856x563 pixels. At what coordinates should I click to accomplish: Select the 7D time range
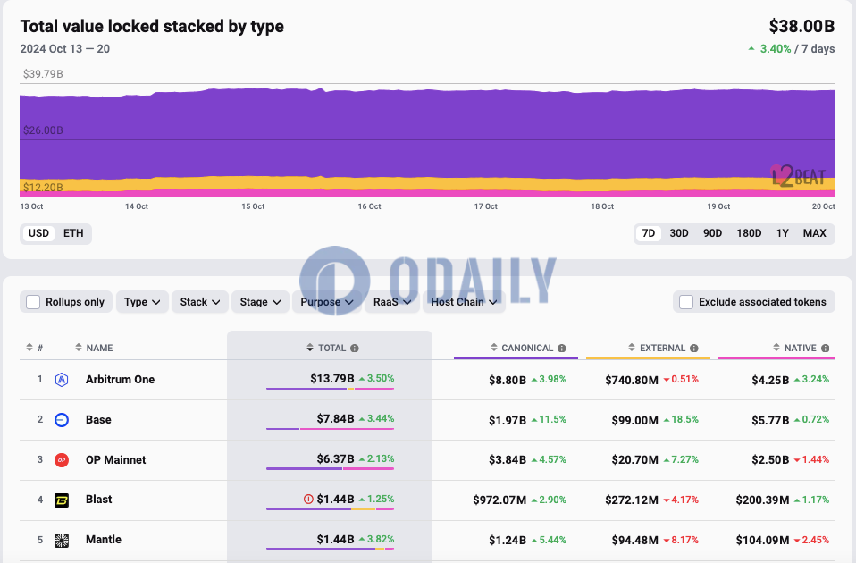(649, 233)
